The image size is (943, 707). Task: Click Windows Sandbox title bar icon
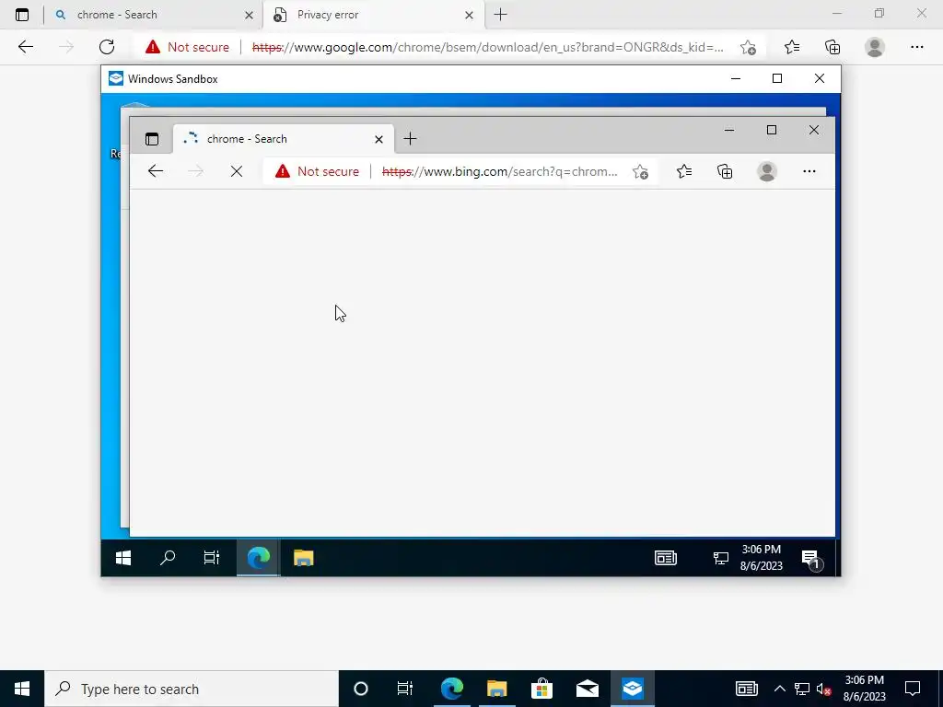115,79
